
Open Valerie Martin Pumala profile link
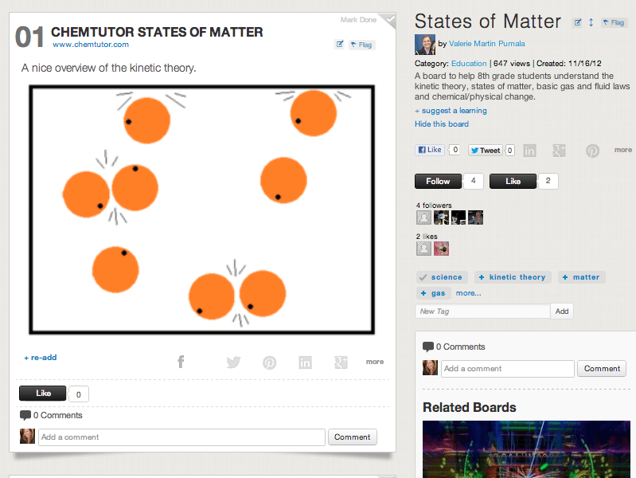[x=486, y=44]
